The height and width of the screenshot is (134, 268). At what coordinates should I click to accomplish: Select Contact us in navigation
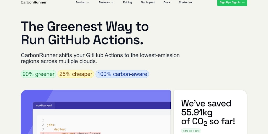coord(186,2)
